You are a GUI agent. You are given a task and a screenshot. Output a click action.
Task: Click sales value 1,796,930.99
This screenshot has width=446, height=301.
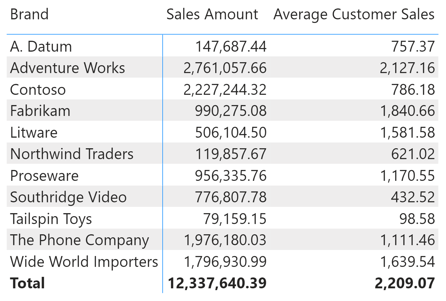(225, 261)
